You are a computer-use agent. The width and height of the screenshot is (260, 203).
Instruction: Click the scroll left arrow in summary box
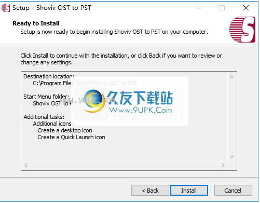[26, 165]
